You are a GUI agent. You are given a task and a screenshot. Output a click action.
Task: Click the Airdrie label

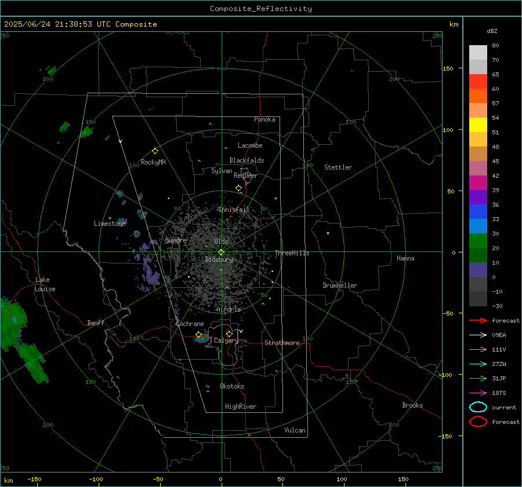pyautogui.click(x=229, y=309)
